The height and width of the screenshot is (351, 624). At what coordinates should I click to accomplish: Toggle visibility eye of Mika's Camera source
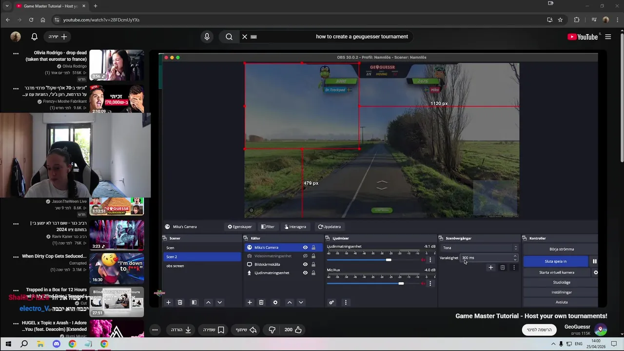pos(305,247)
